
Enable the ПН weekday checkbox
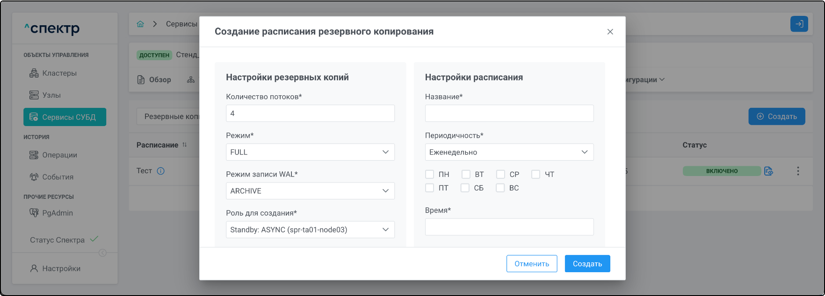429,174
